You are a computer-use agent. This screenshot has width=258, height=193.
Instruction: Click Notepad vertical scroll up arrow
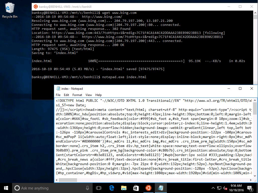255,100
